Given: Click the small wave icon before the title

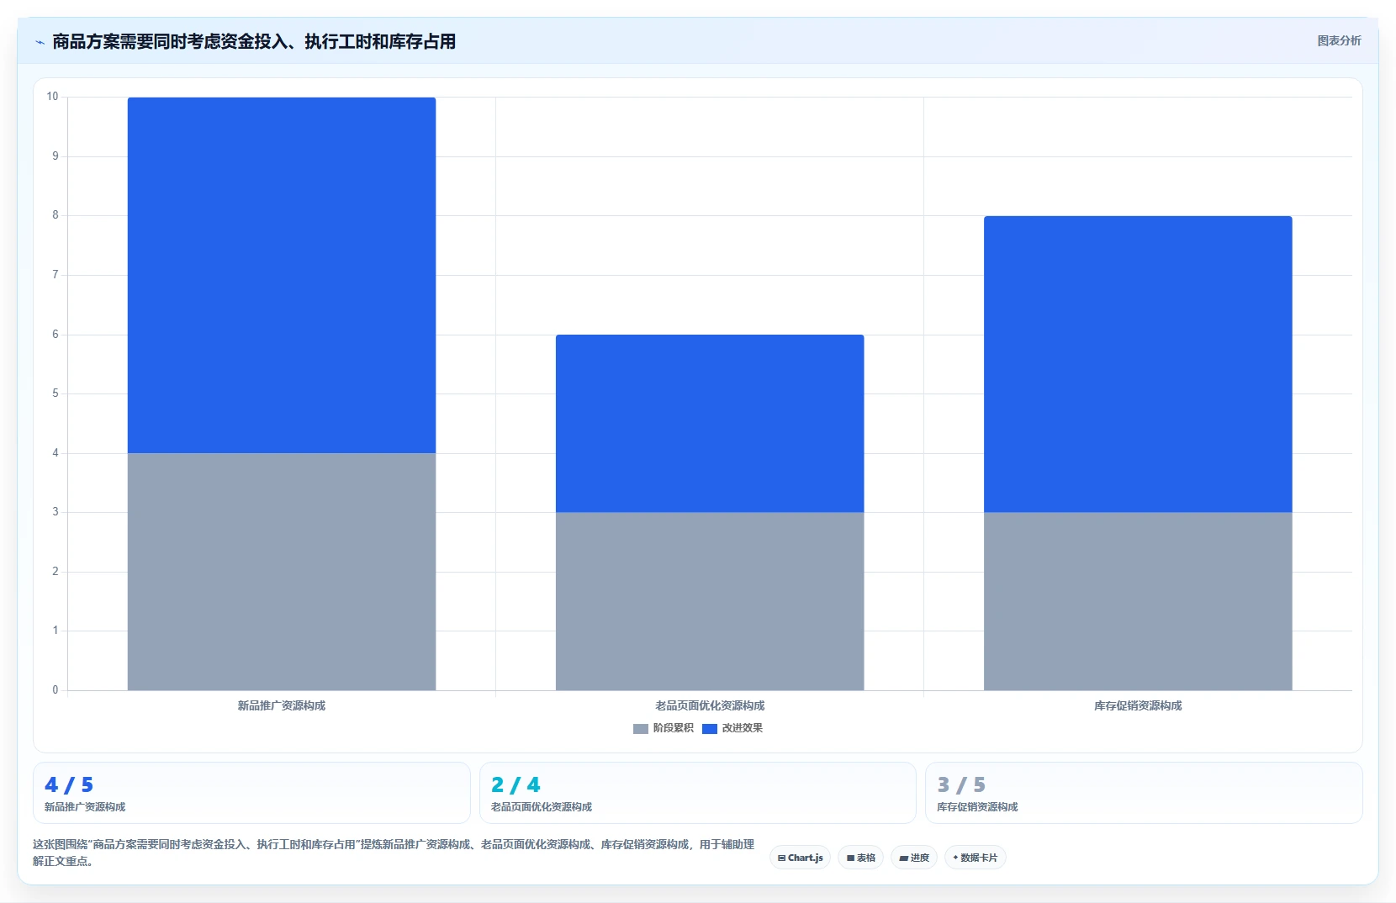Looking at the screenshot, I should (40, 42).
